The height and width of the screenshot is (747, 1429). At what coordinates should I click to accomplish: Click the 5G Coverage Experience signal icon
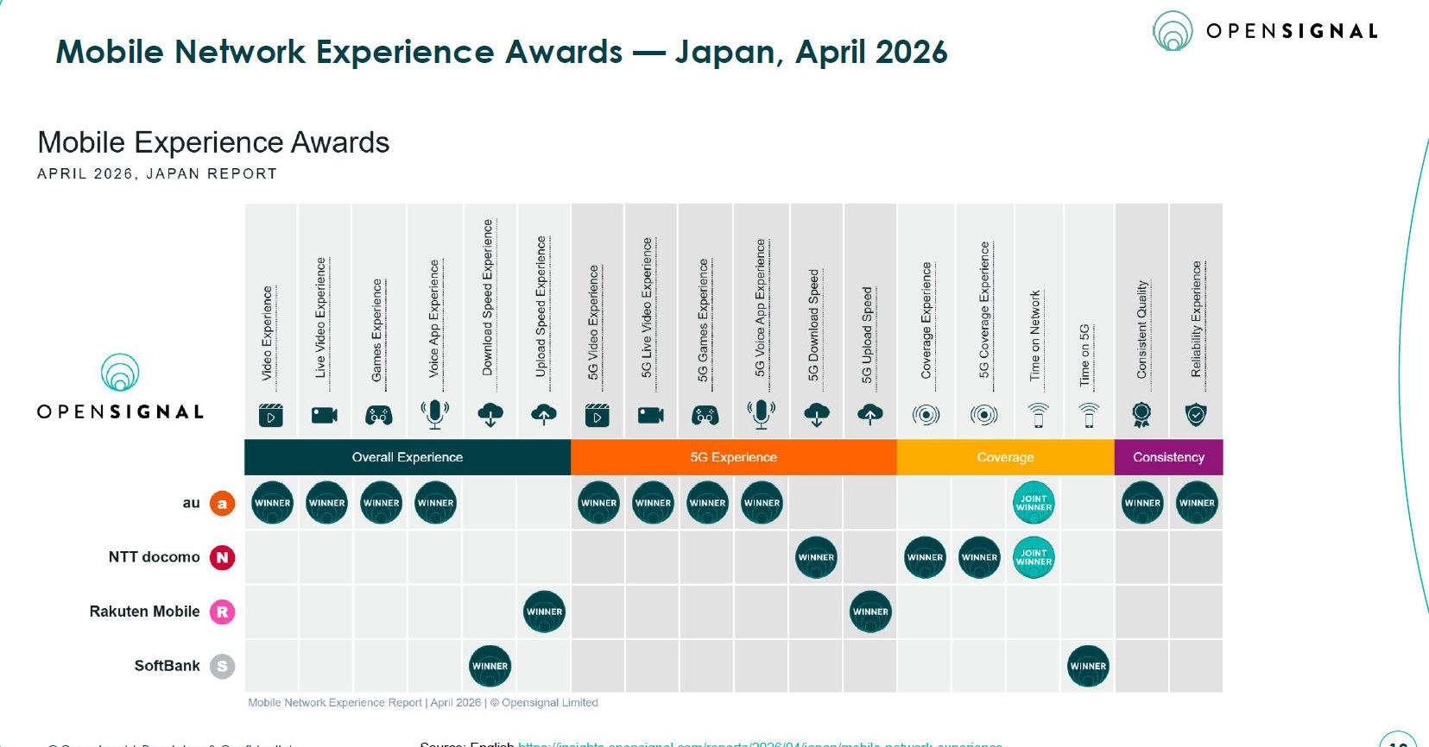[x=983, y=415]
